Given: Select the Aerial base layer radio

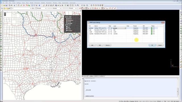Looking at the screenshot, I should point(67,22).
